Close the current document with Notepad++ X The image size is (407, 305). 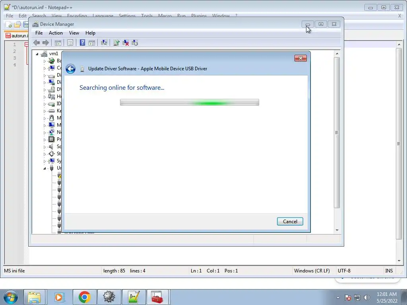[x=399, y=16]
